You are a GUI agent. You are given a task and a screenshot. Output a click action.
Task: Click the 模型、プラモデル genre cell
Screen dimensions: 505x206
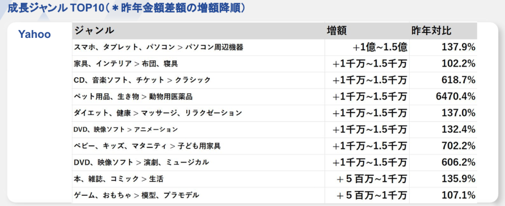point(137,195)
